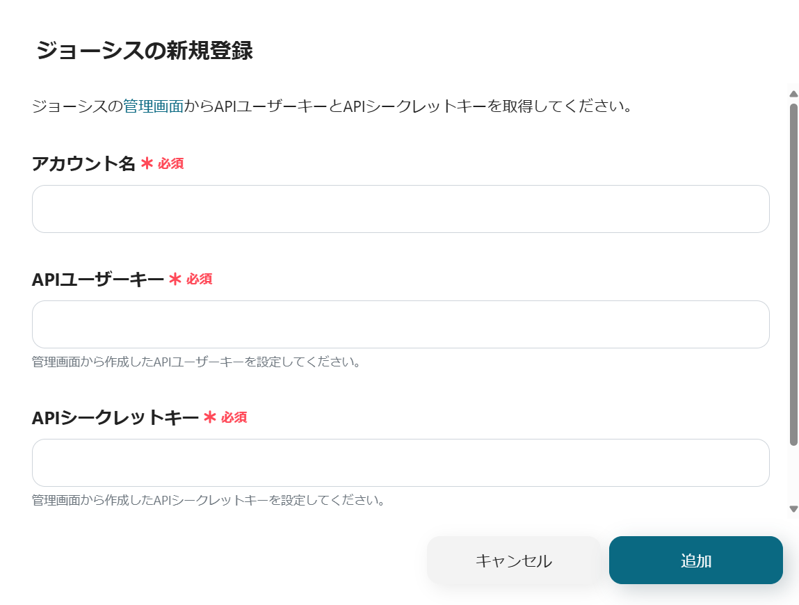Click the scrollbar up arrow

point(793,94)
